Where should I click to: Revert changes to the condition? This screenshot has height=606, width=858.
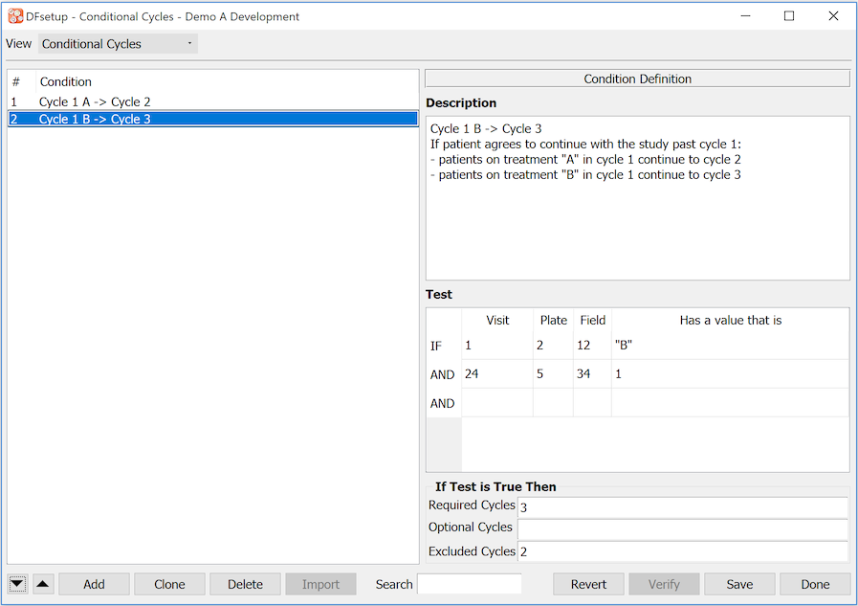(x=588, y=584)
